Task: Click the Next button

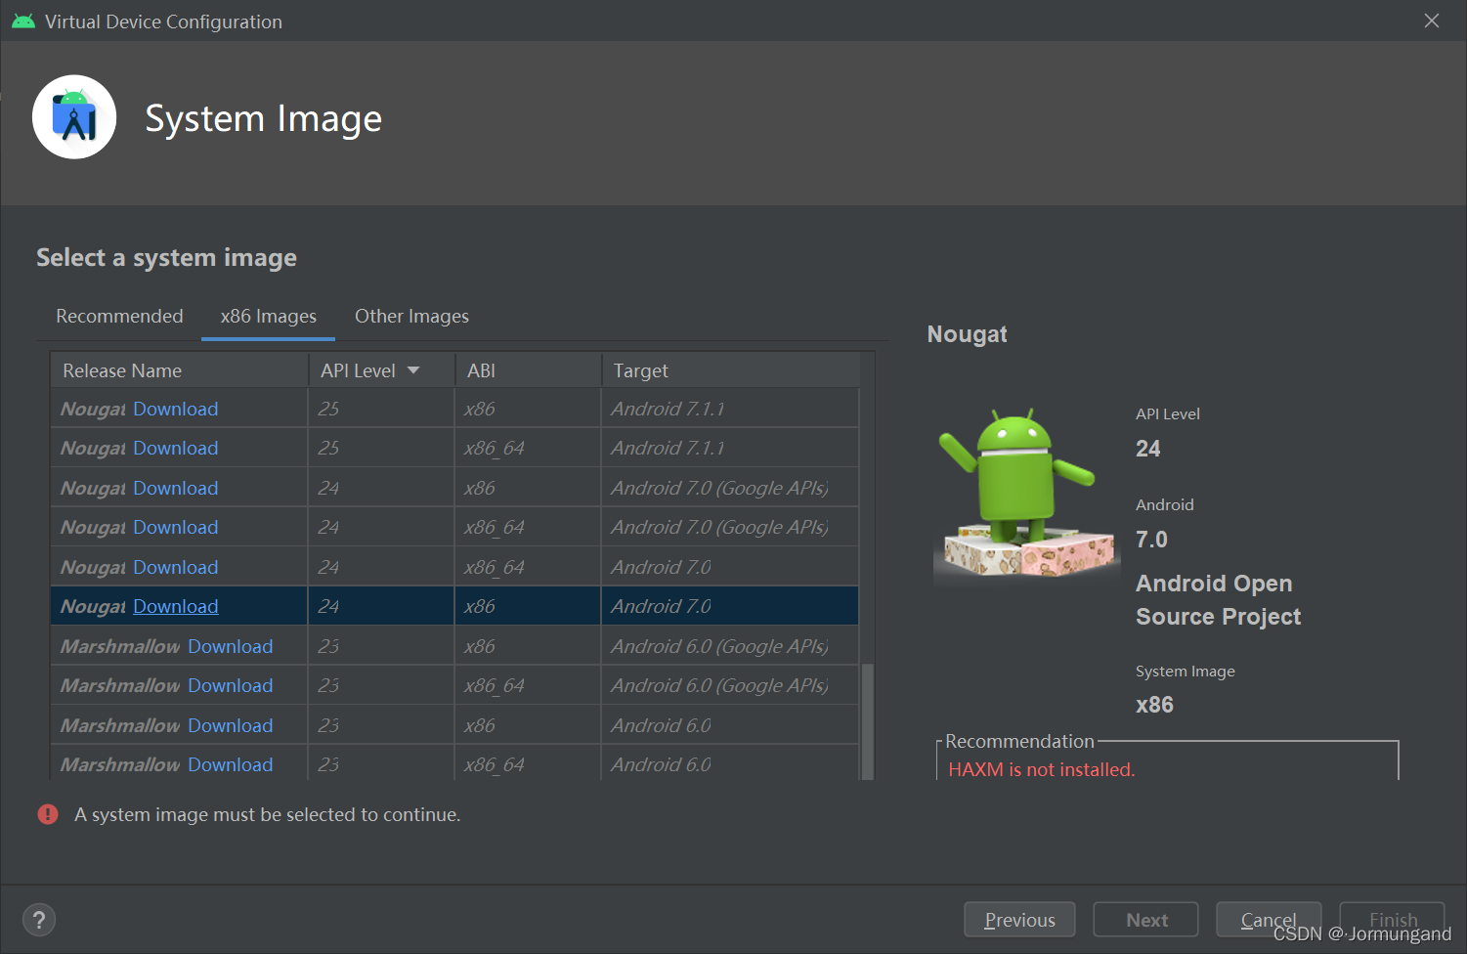Action: coord(1146,920)
